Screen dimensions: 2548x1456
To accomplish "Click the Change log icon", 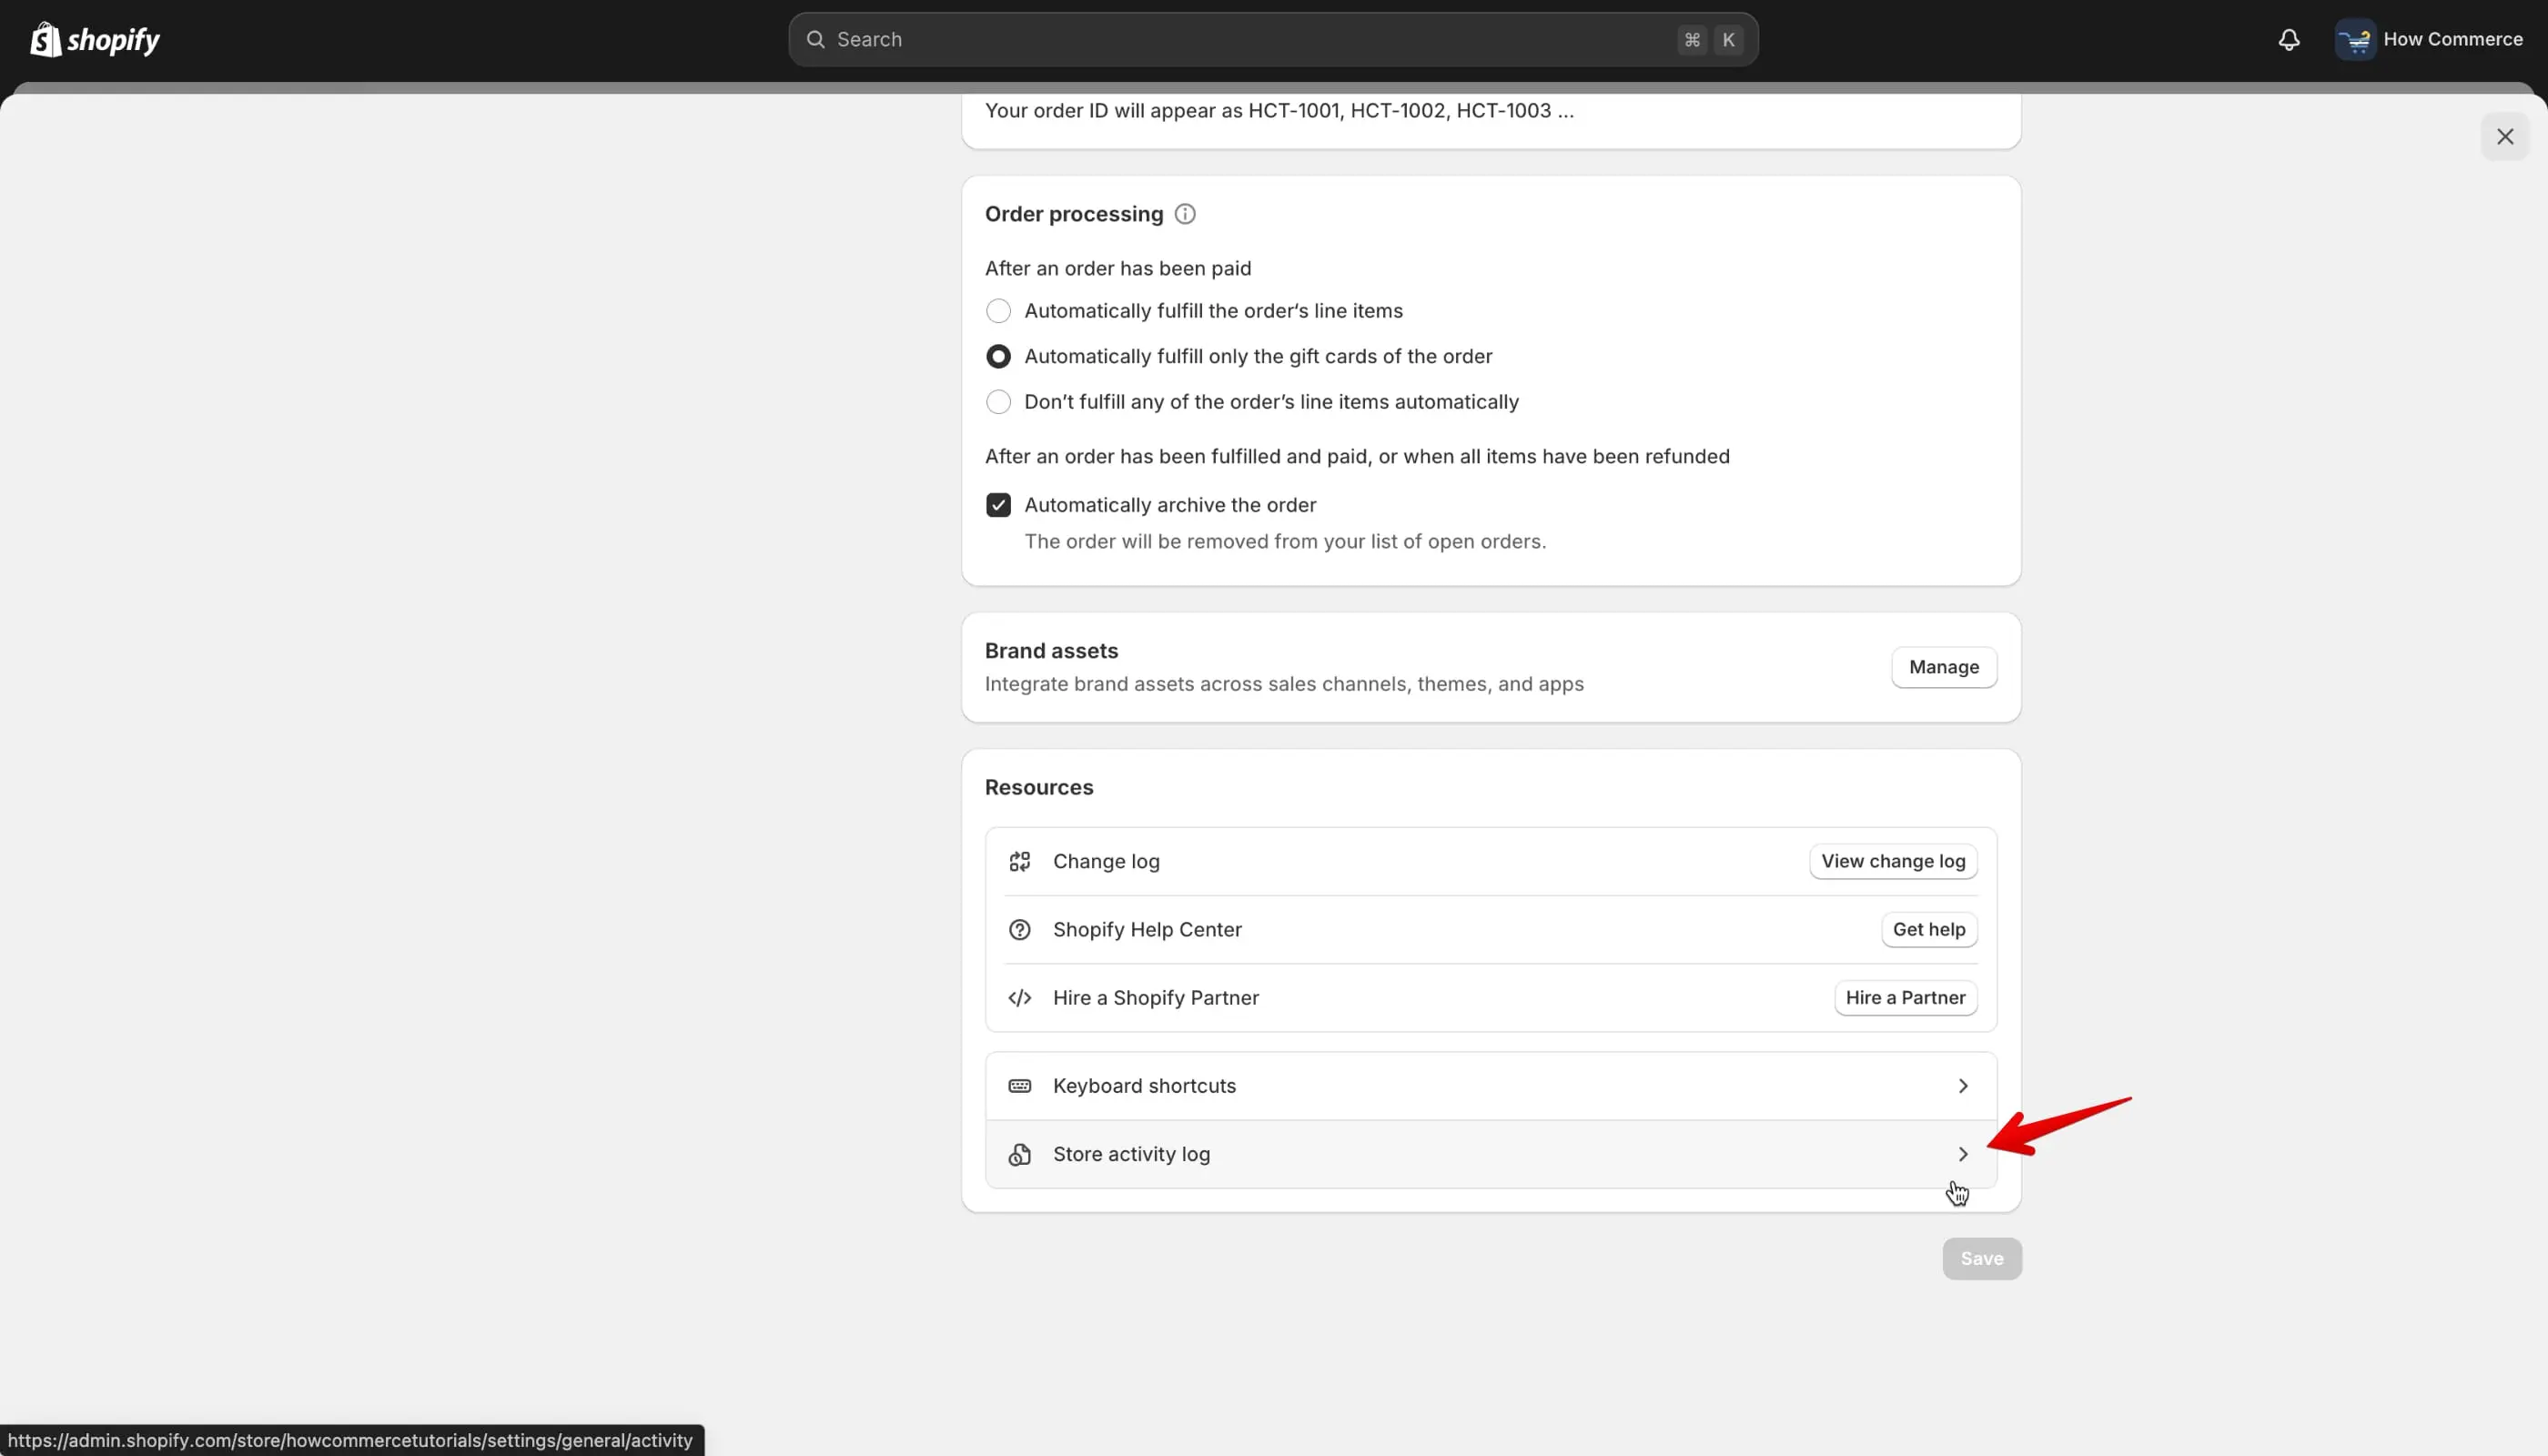I will click(x=1019, y=861).
